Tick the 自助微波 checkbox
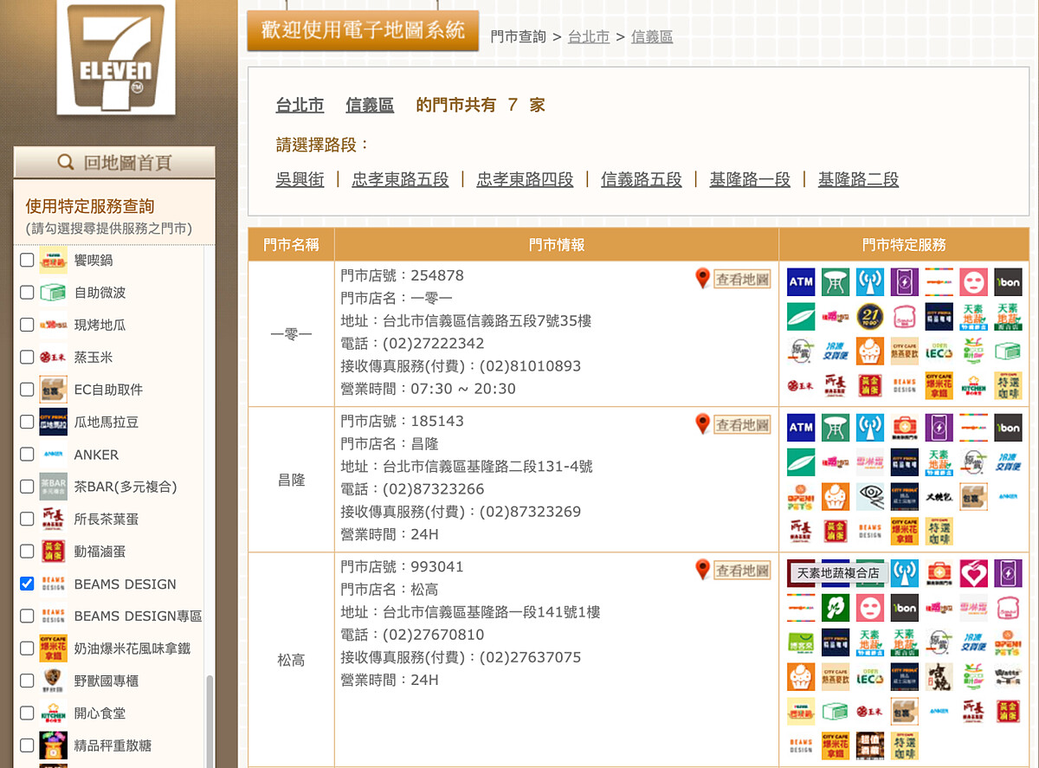1039x768 pixels. (x=27, y=293)
